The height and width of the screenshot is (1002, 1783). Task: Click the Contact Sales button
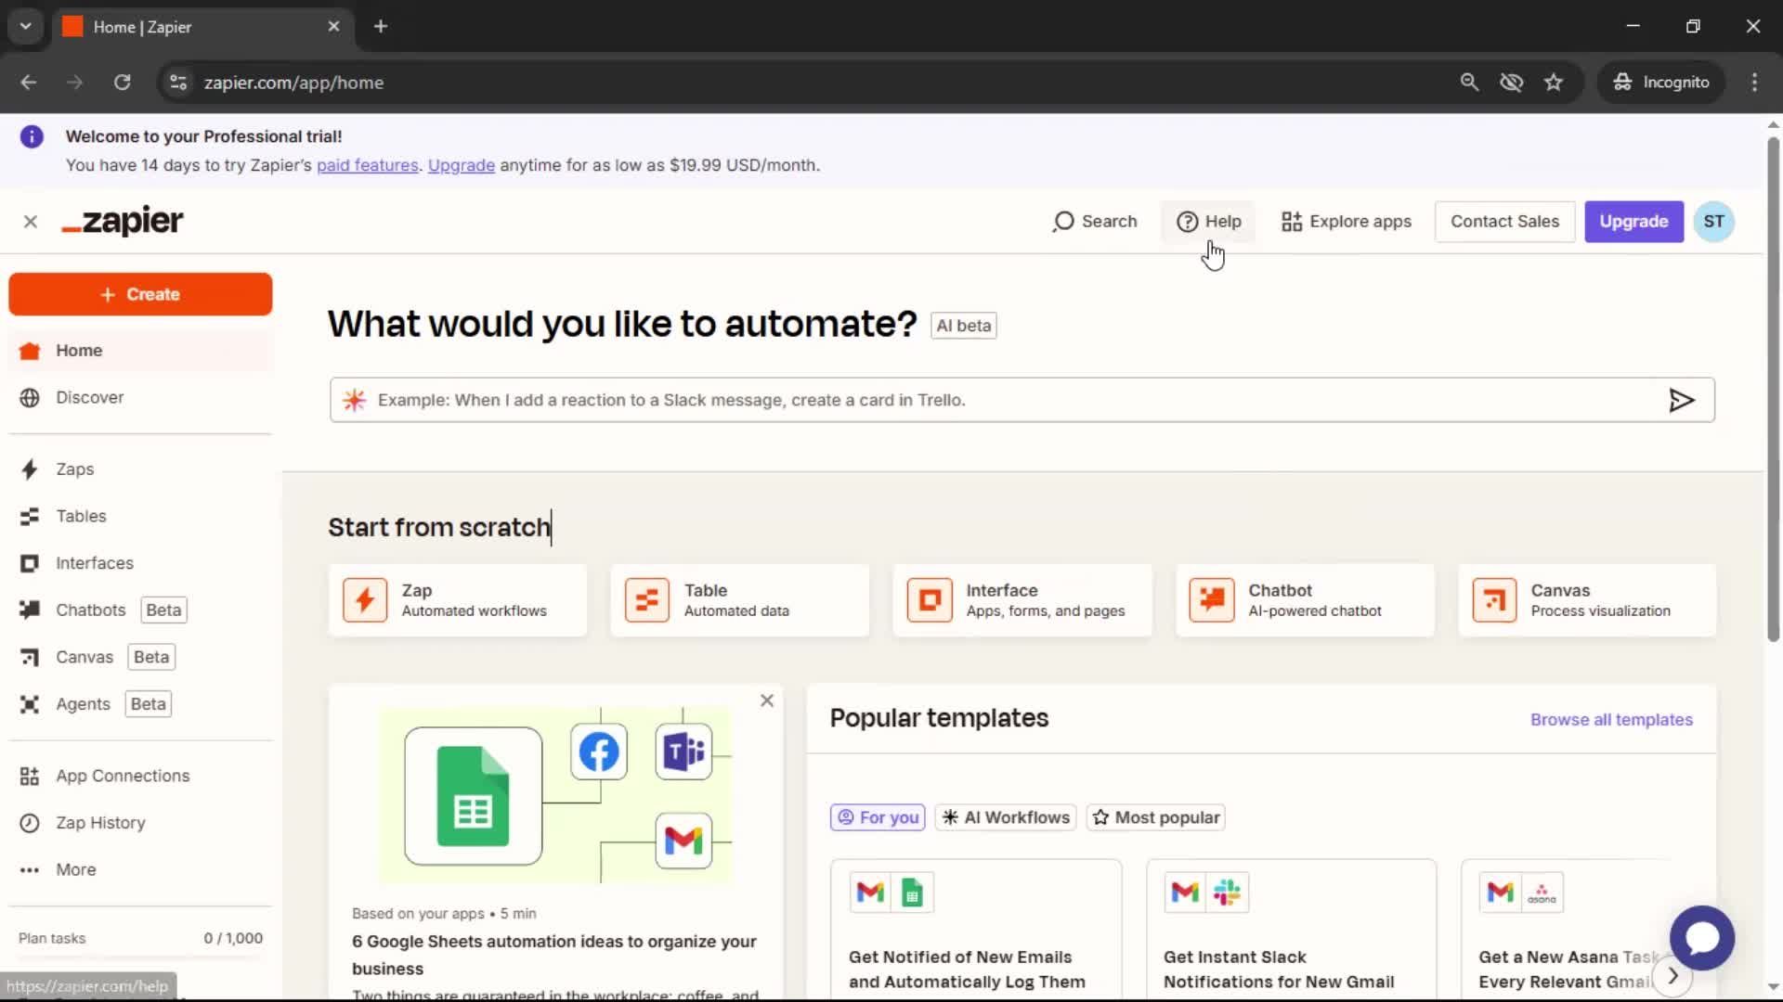click(1504, 222)
